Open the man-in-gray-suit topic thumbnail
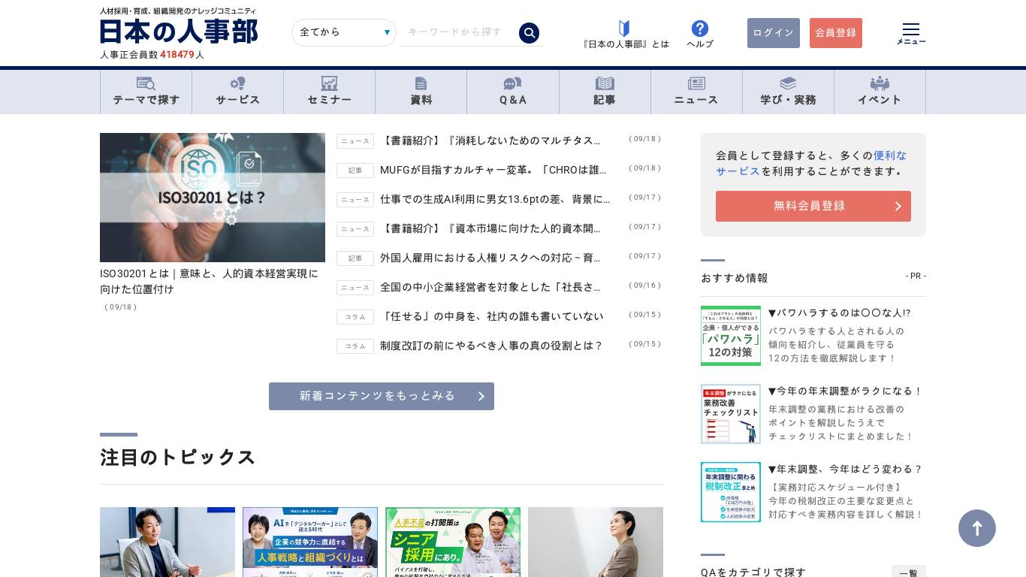 (x=167, y=542)
